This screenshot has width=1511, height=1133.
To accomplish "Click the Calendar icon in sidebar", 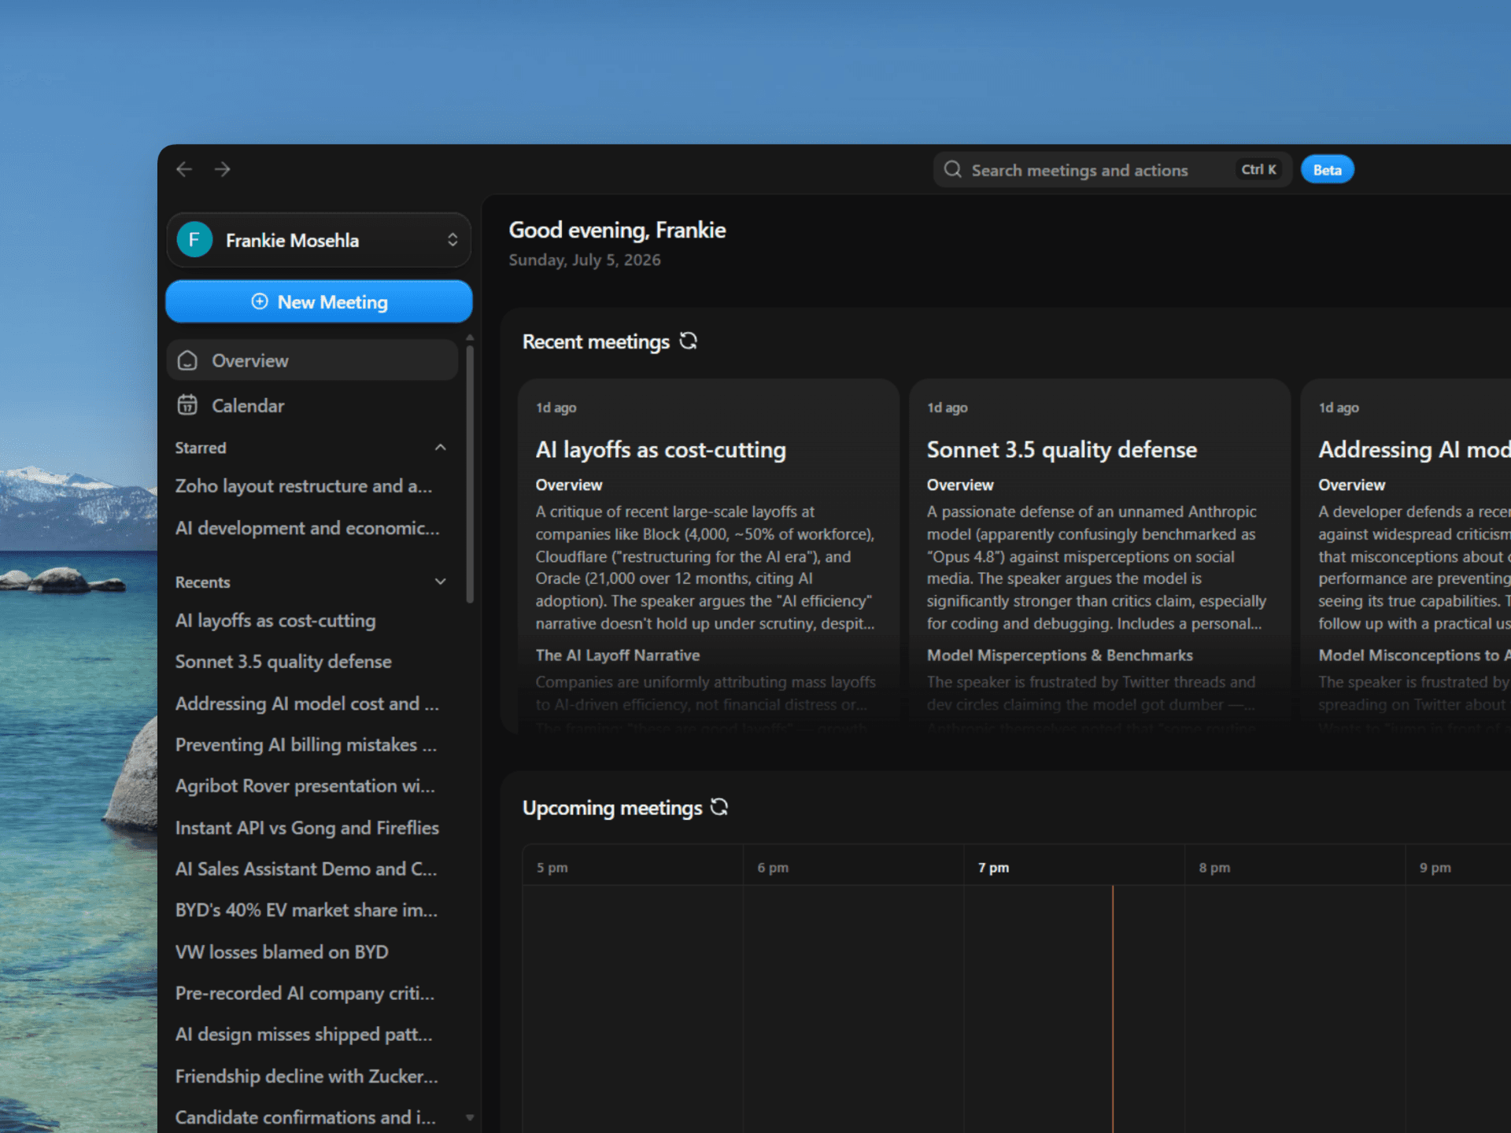I will [187, 405].
